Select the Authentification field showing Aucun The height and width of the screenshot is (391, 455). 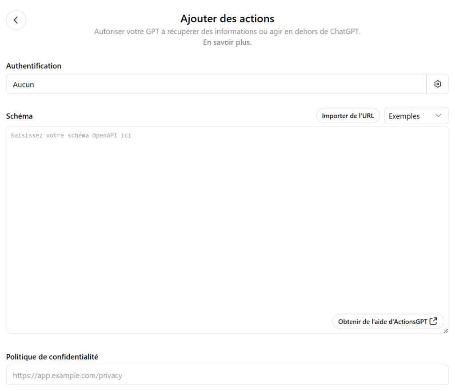point(216,84)
